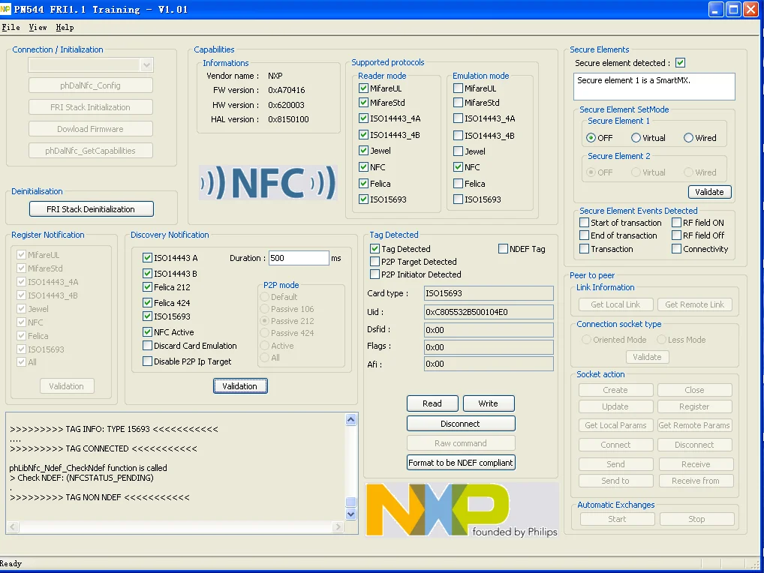
Task: Click FRI Stack Deinitialization button
Action: [91, 208]
